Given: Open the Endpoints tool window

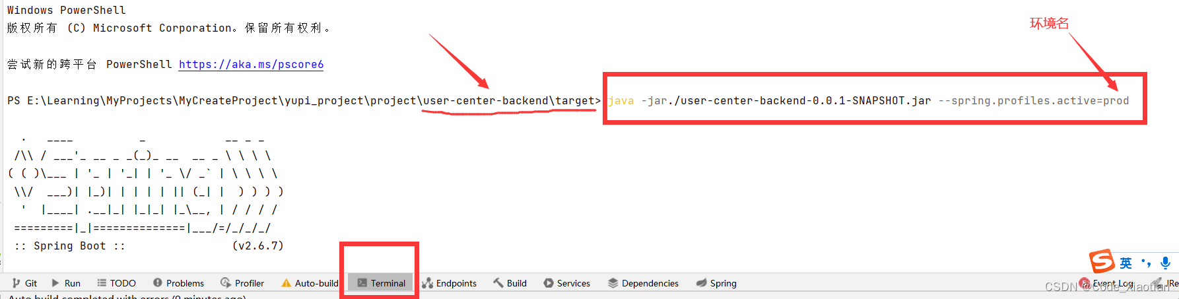Looking at the screenshot, I should pos(450,283).
